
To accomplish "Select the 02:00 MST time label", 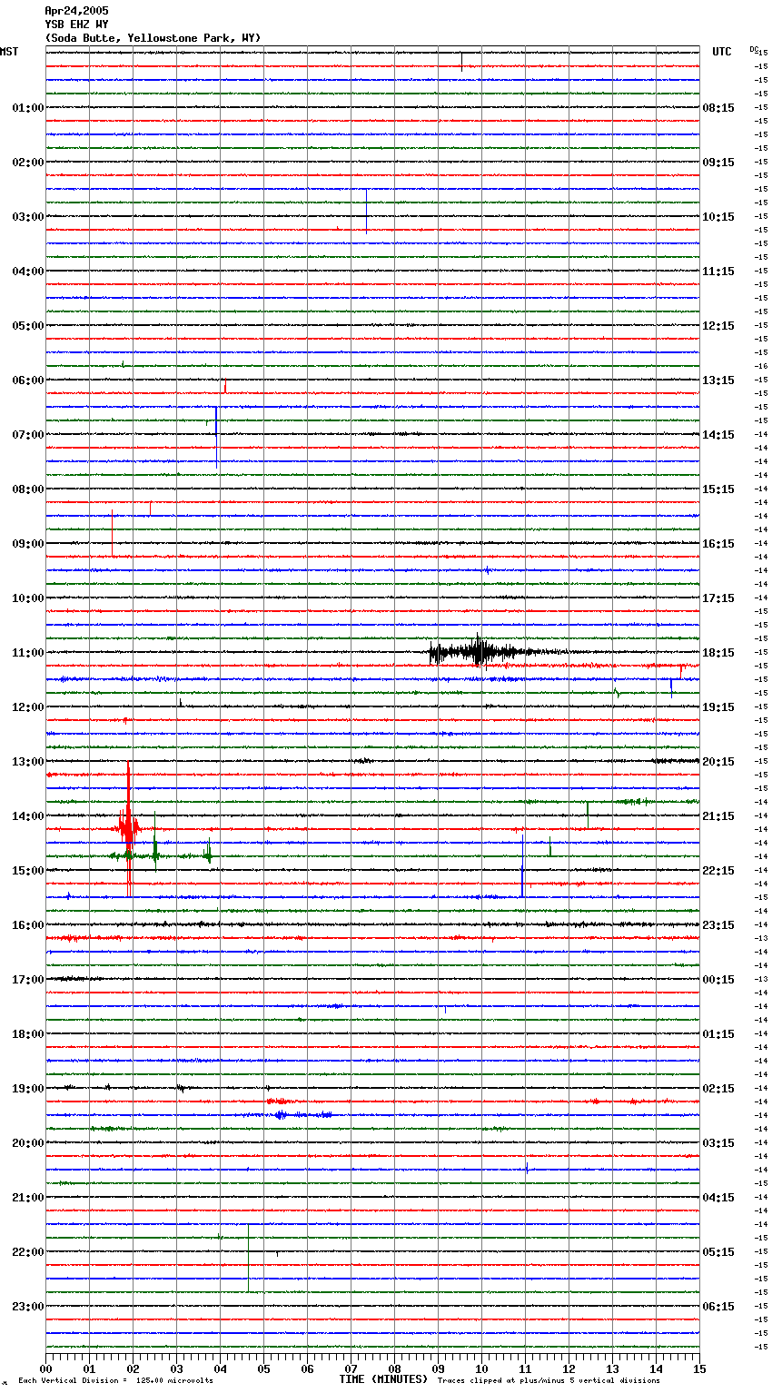I will click(27, 163).
